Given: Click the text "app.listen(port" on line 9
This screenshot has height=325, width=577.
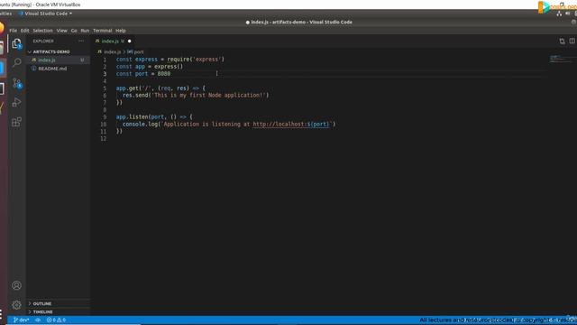Looking at the screenshot, I should click(x=140, y=116).
